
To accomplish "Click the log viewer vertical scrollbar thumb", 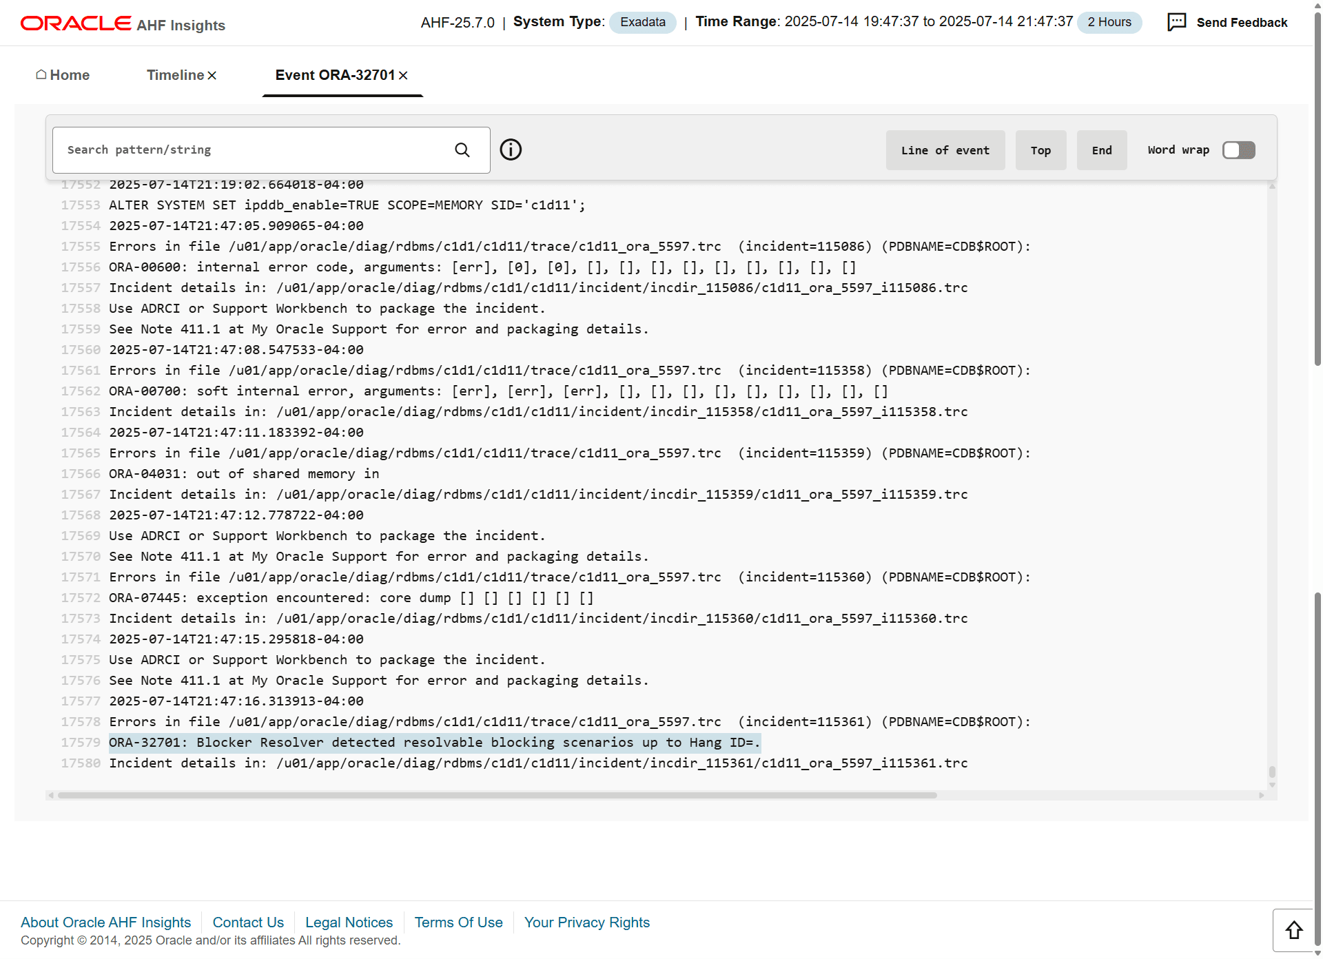I will [1272, 772].
